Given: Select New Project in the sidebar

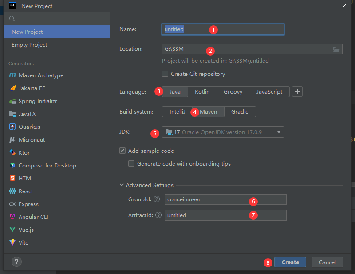Looking at the screenshot, I should (x=57, y=32).
